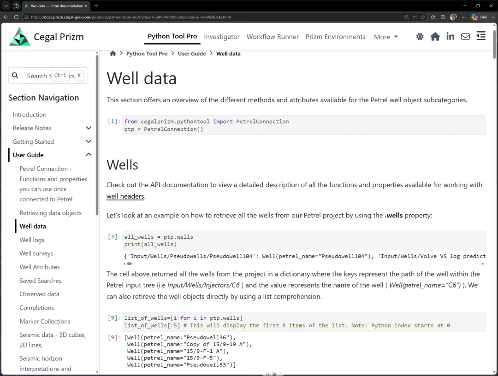Open the Prizm Environments tab

335,37
